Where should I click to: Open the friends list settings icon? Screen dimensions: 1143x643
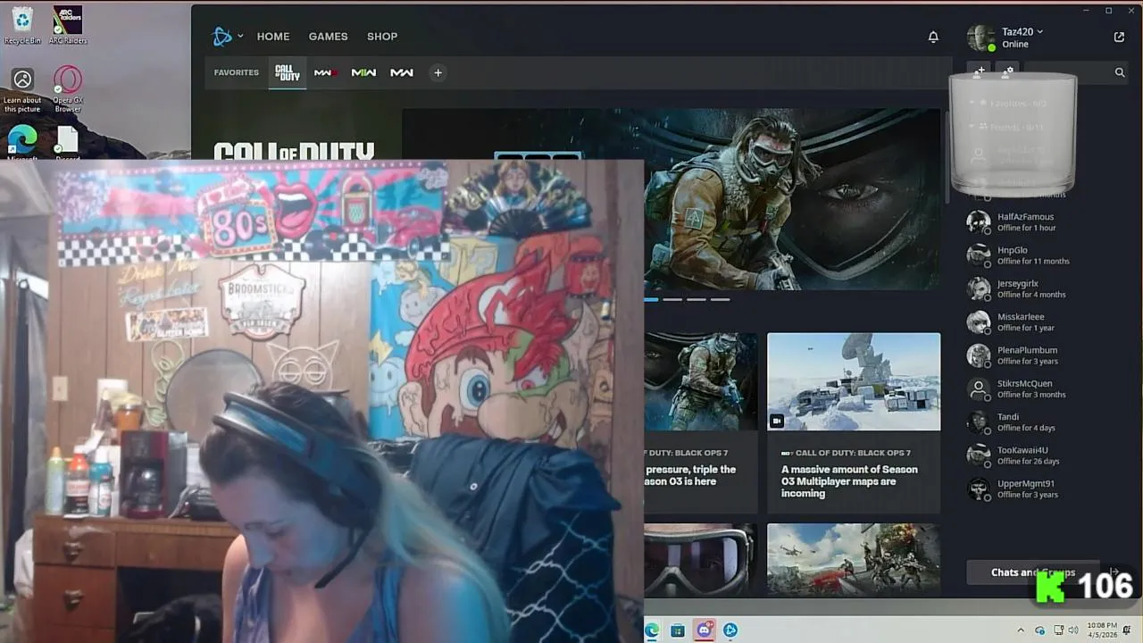tap(1007, 71)
